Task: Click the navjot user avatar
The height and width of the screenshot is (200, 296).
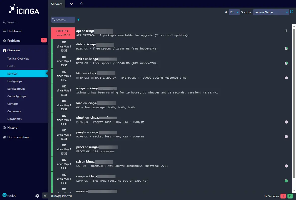Action: [x=4, y=195]
